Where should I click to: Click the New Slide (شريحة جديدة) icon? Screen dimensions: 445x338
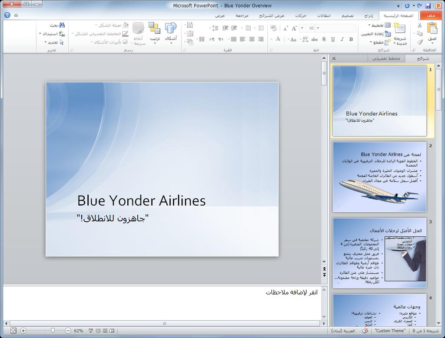[x=400, y=28]
